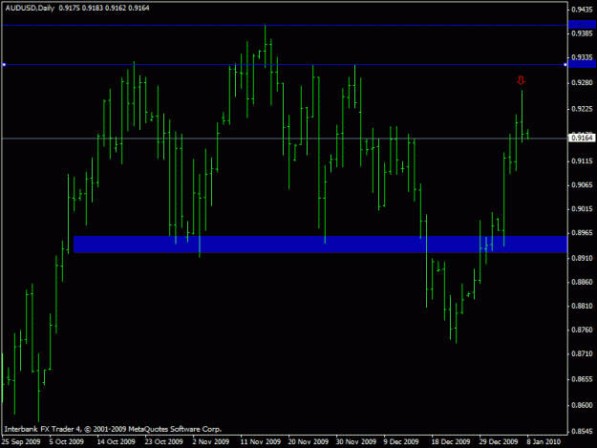
Task: Select right handle of horizontal line
Action: coord(565,65)
